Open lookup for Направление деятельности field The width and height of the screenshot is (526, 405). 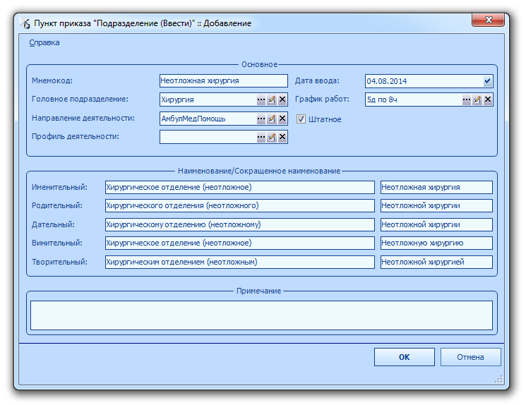coord(261,119)
